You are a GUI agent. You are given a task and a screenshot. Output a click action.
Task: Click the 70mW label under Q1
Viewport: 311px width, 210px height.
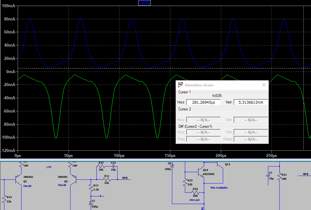(x=27, y=186)
